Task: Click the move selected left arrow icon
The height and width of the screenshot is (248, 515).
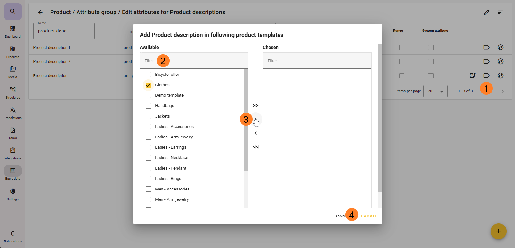Action: pos(255,133)
